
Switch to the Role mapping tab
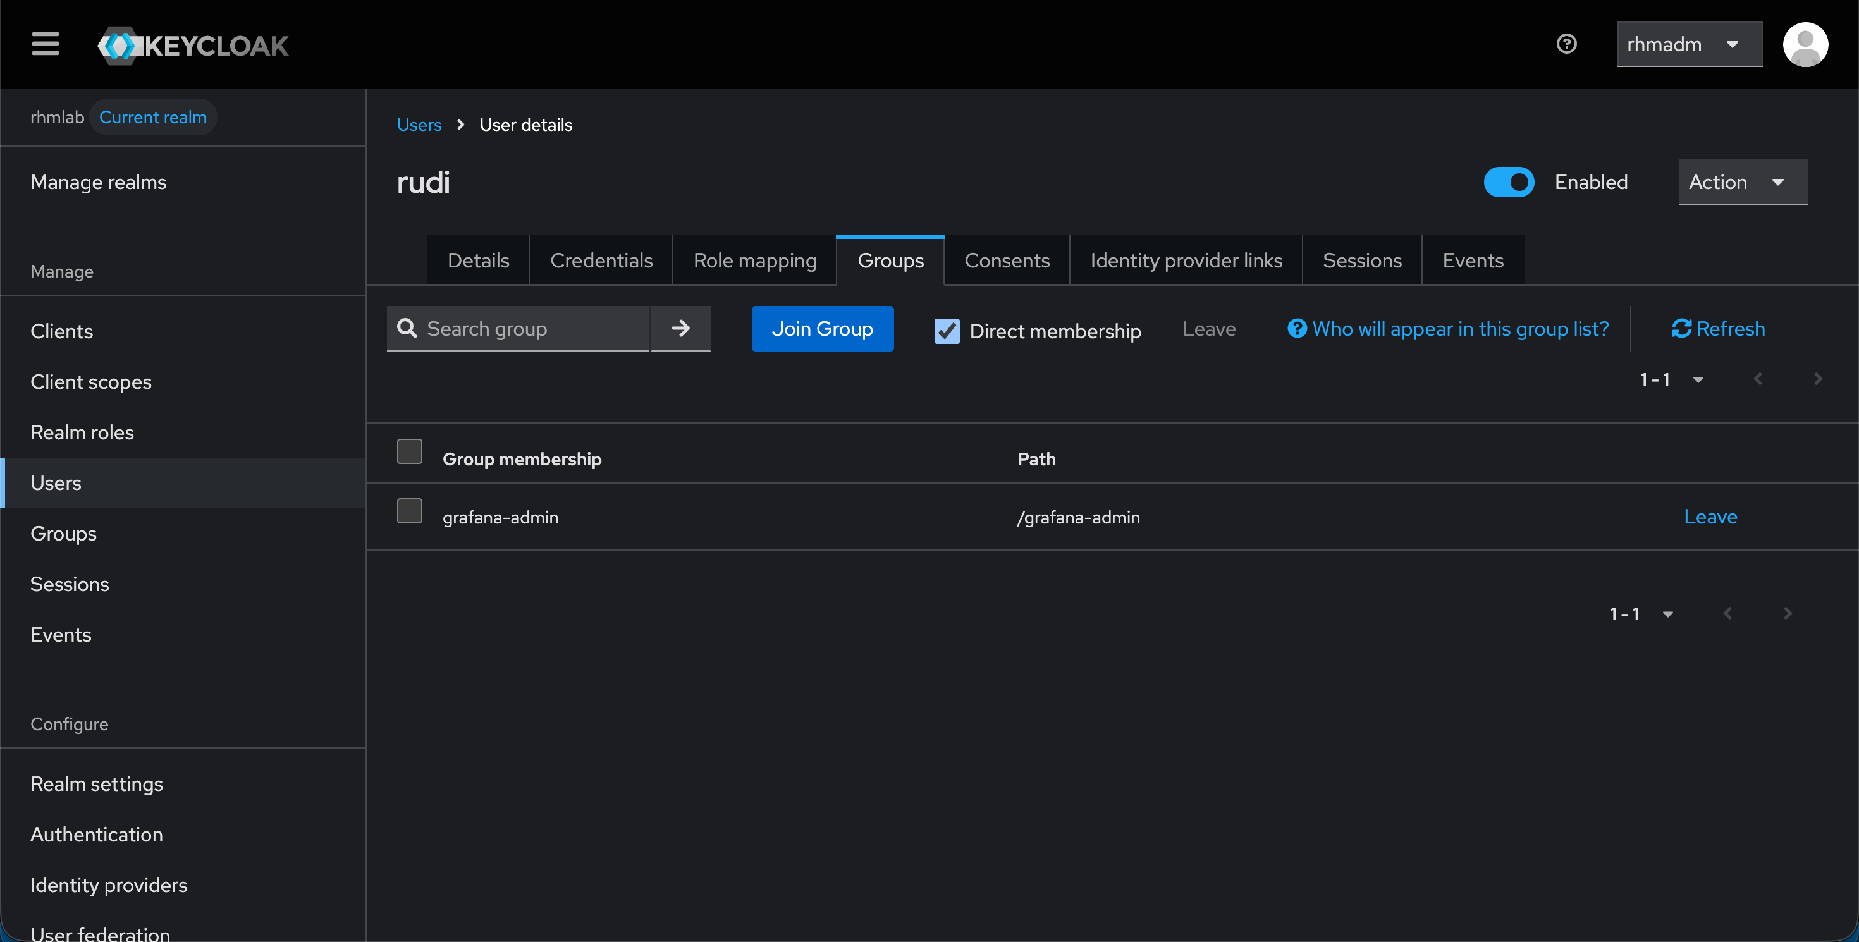tap(754, 260)
